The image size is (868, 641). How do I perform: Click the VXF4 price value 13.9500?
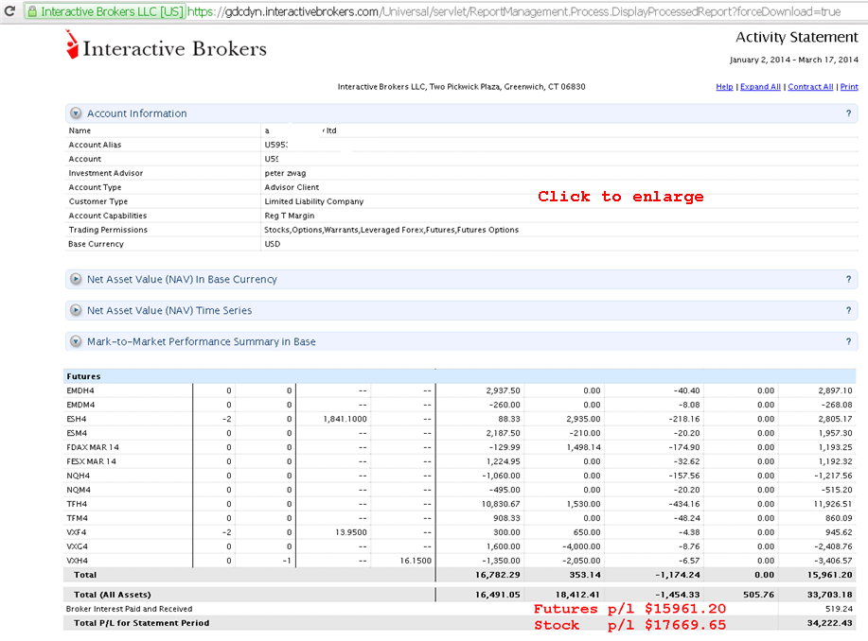[x=351, y=532]
